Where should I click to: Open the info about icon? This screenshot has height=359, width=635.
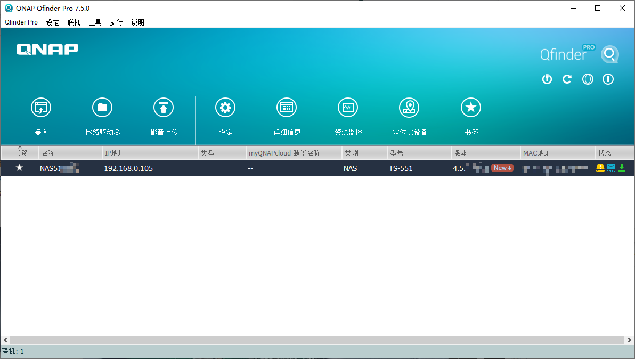[x=608, y=79]
